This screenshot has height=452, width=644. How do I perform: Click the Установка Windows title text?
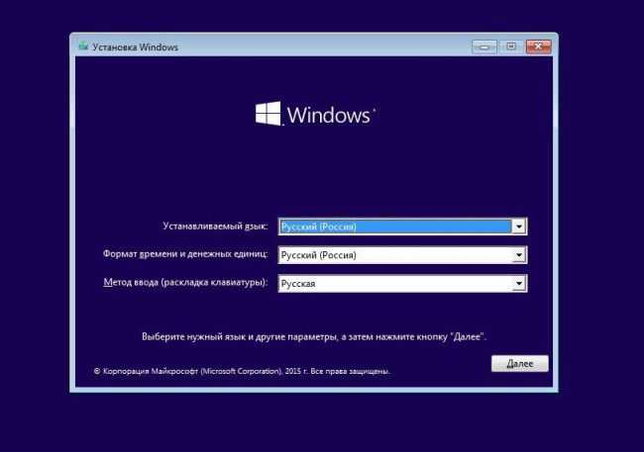click(x=135, y=47)
